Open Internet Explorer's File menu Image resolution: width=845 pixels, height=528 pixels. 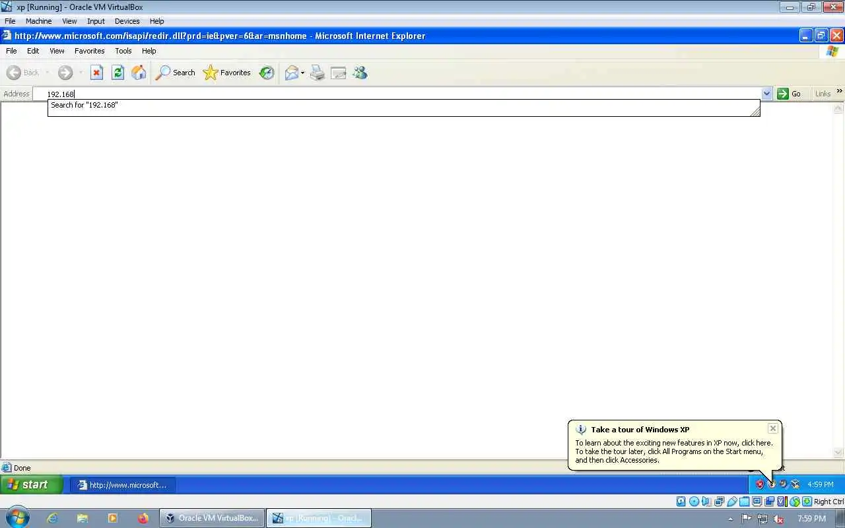point(11,51)
